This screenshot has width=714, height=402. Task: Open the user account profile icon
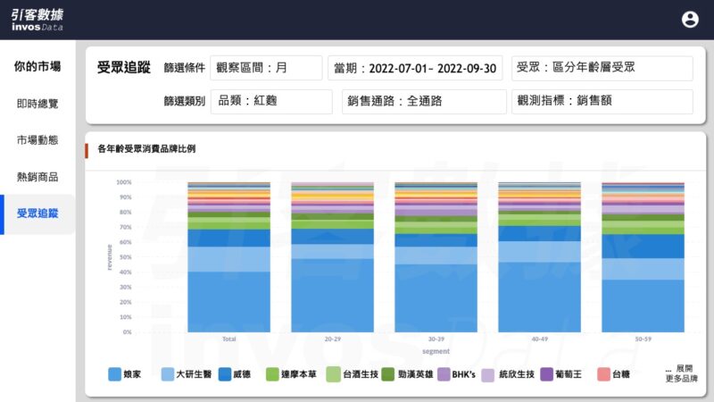click(690, 19)
